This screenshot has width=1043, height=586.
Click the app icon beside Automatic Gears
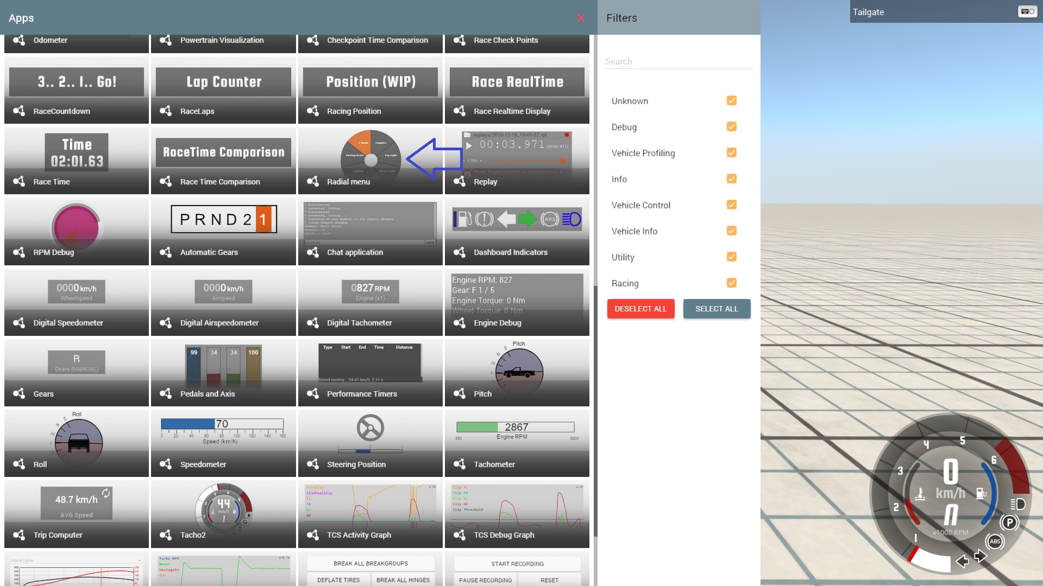[166, 252]
